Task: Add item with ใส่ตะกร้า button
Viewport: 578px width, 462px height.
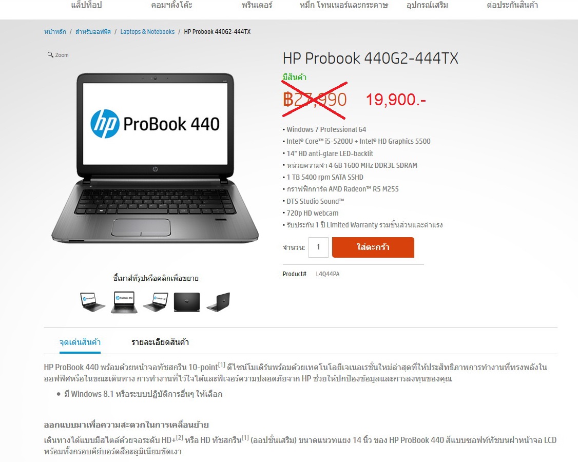Action: (373, 247)
